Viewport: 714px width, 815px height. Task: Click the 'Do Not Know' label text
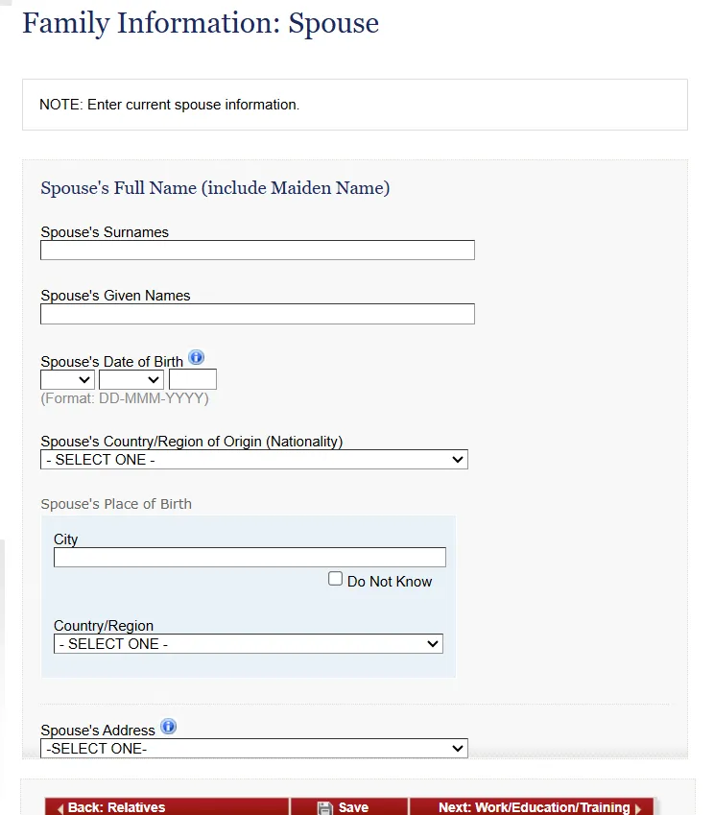390,582
